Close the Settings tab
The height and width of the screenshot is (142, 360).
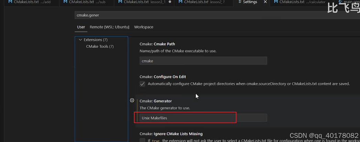click(265, 2)
